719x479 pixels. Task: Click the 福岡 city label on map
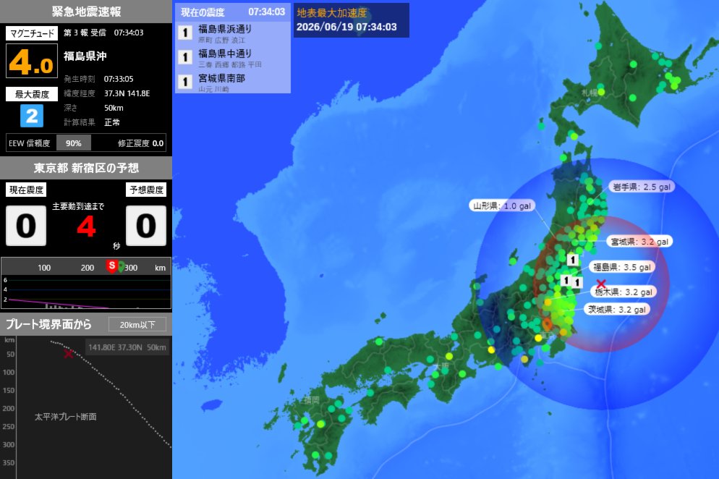[x=311, y=400]
